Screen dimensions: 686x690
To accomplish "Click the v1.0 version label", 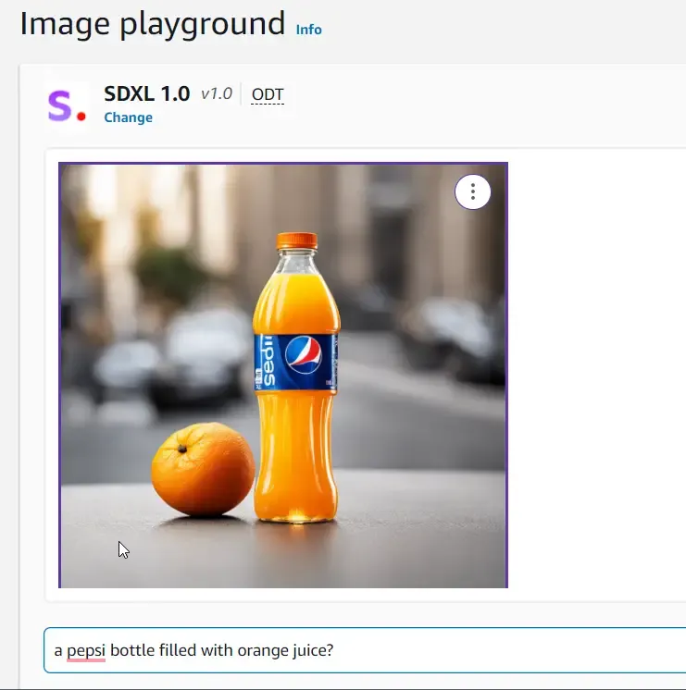I will [x=216, y=93].
